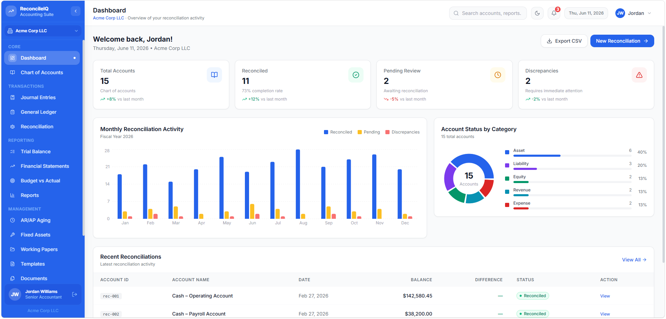
Task: Open the date picker showing Thu, Jun 11, 2026
Action: click(x=586, y=13)
